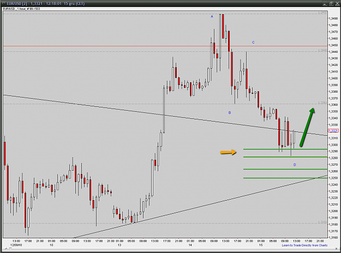This screenshot has width=341, height=253.
Task: Click the date label 14 on time axis
Action: (190, 245)
